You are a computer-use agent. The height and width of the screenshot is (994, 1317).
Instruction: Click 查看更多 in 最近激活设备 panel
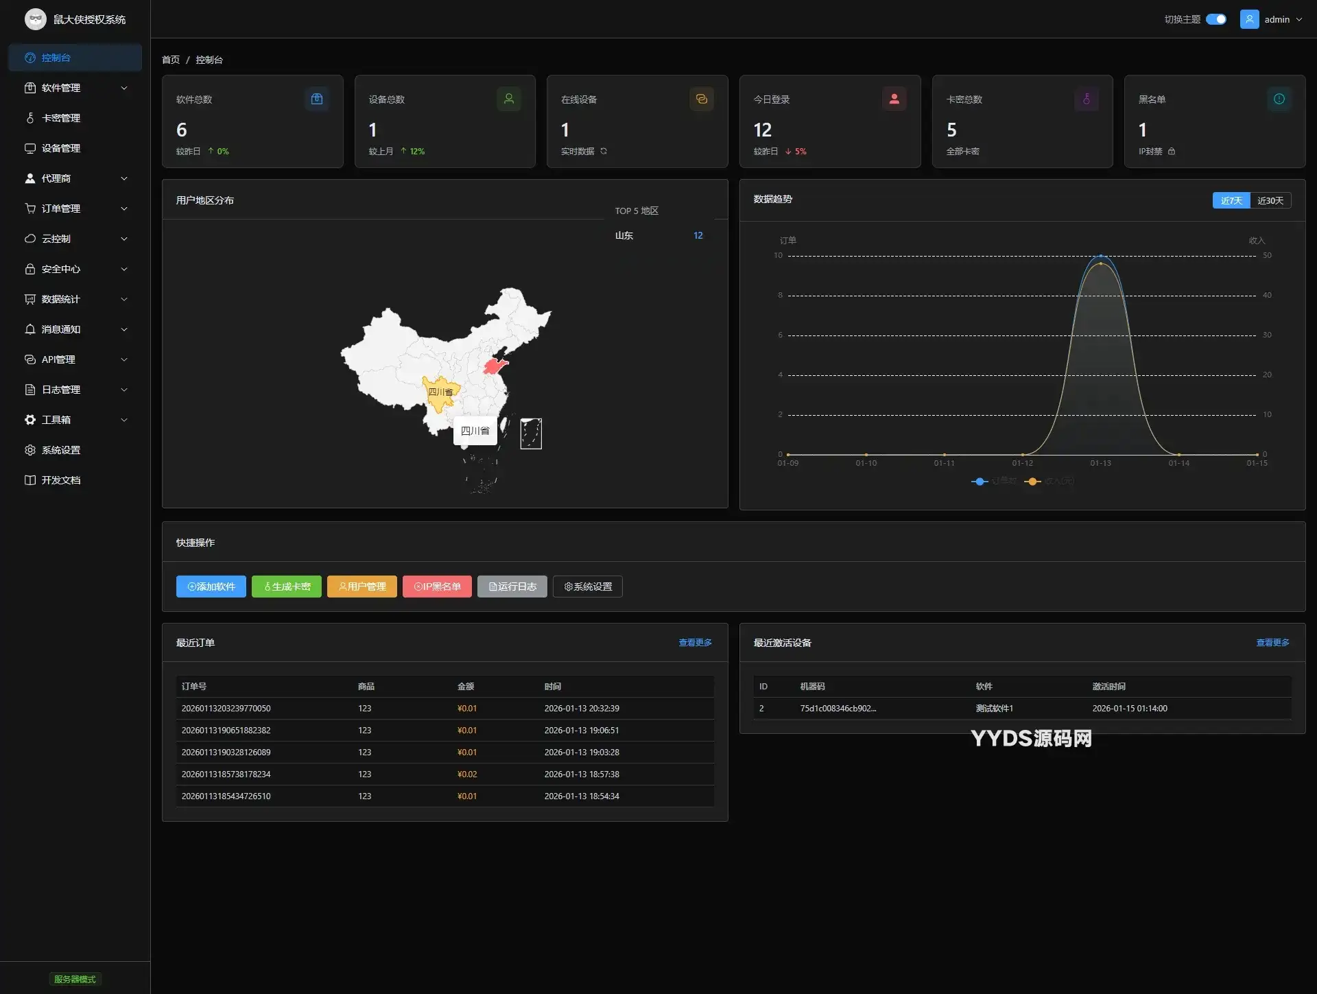coord(1272,643)
